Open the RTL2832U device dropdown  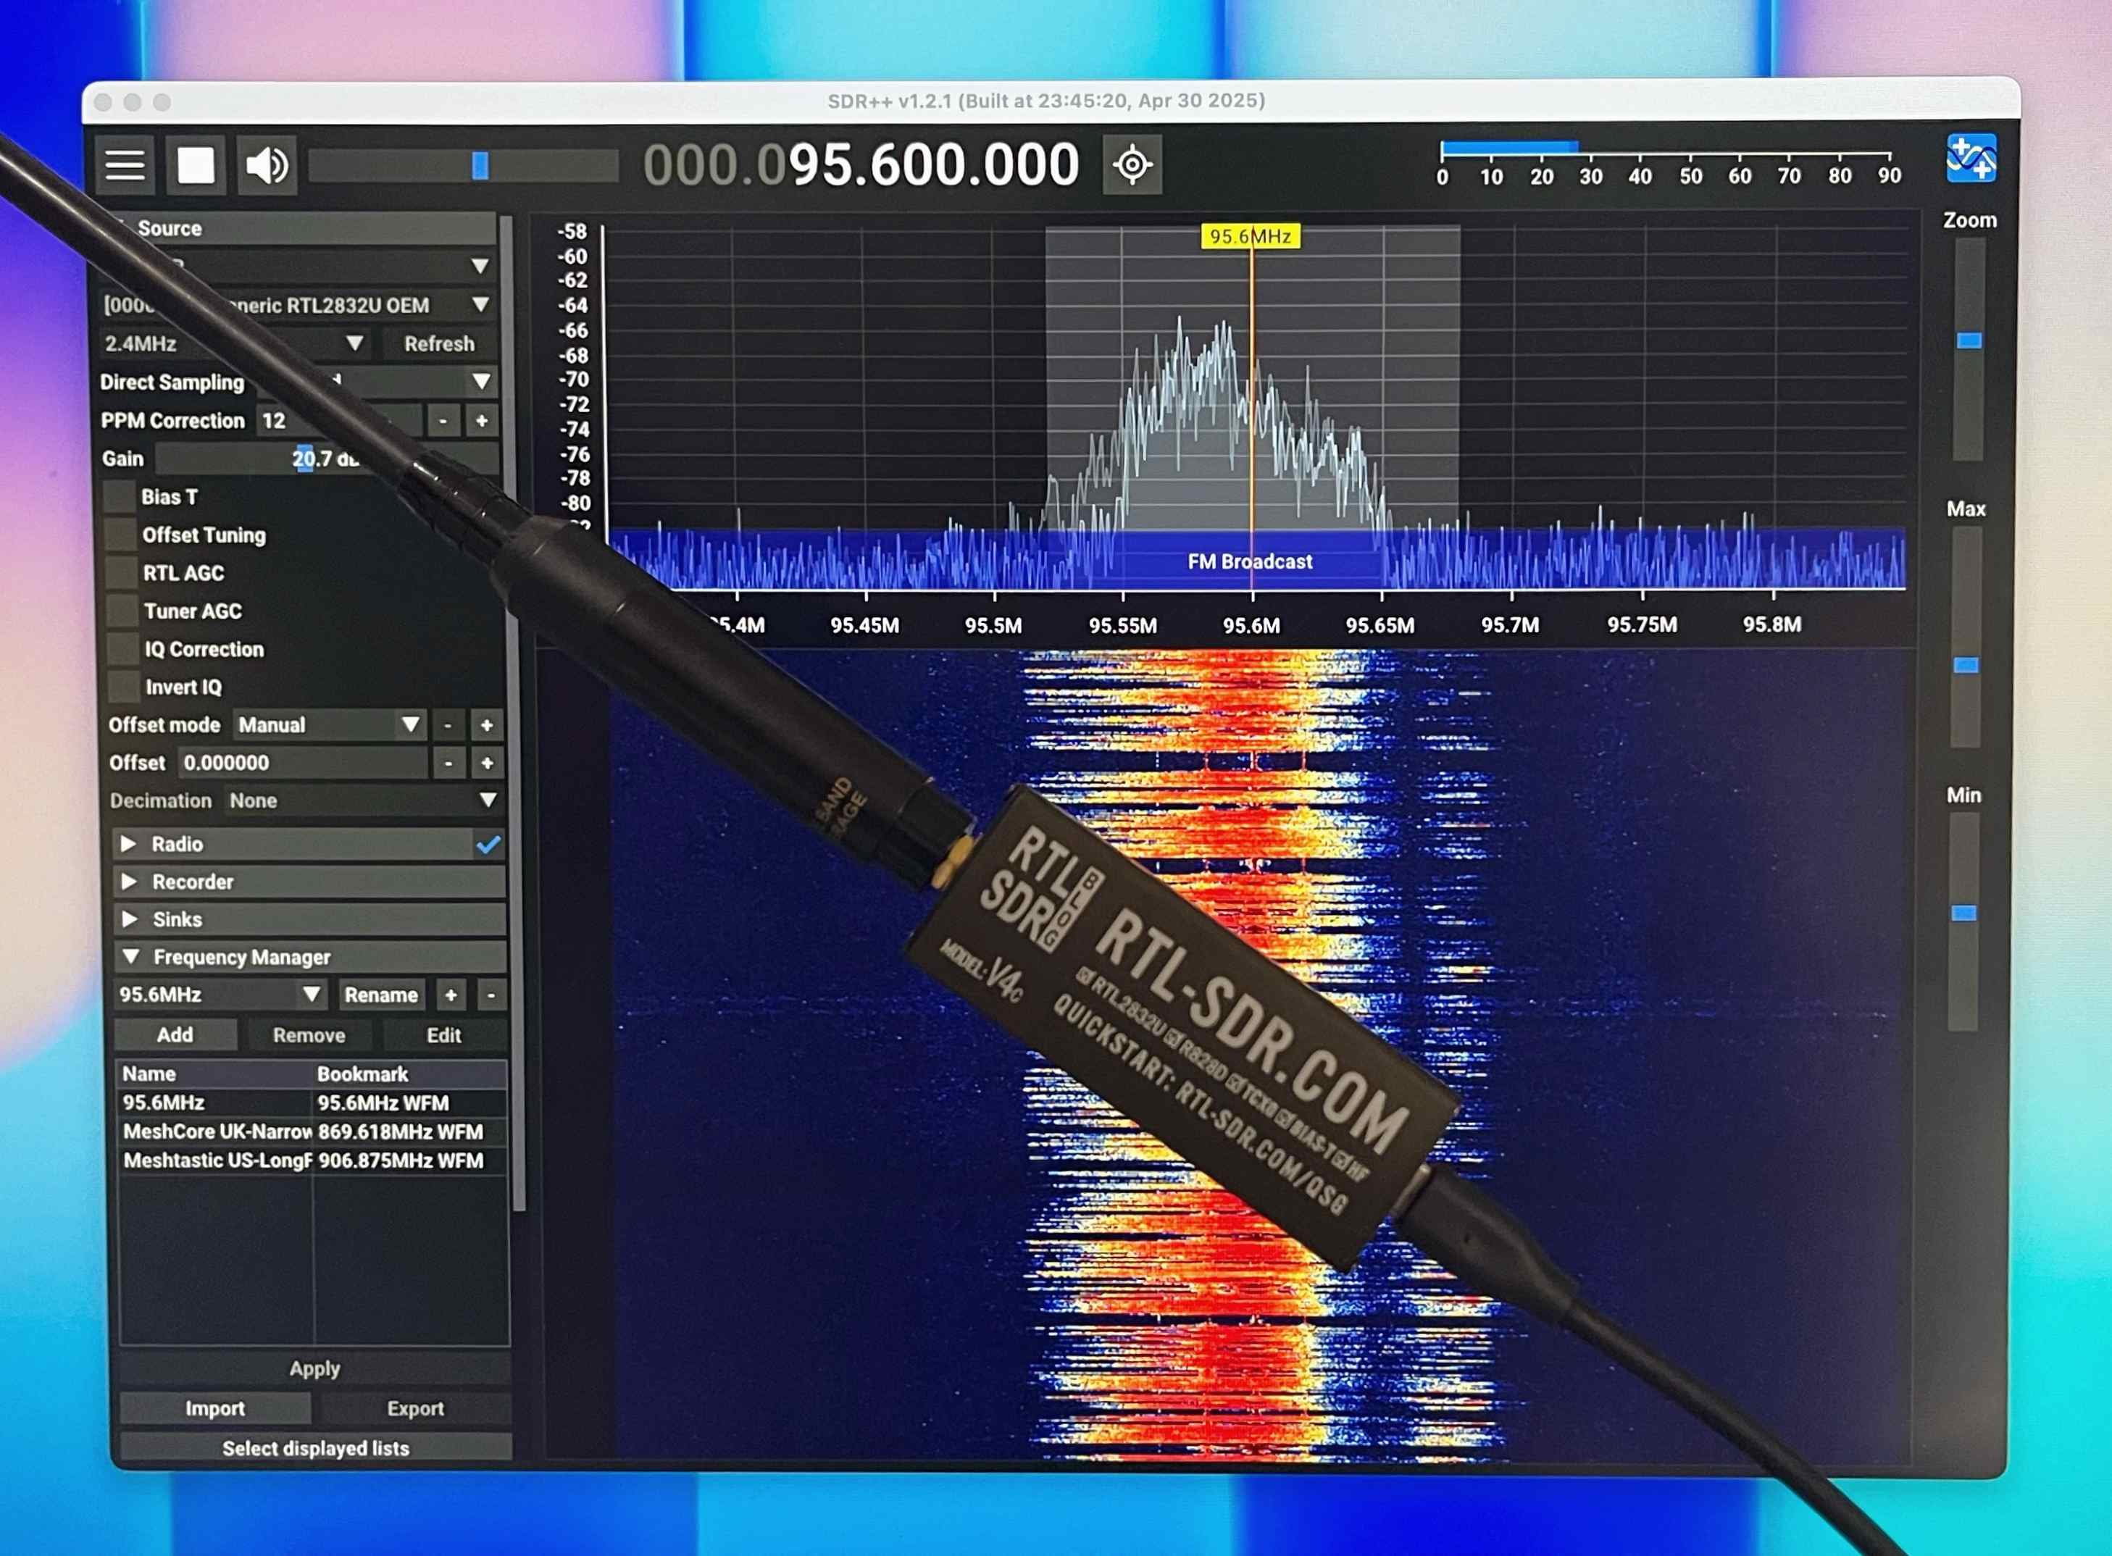point(298,305)
